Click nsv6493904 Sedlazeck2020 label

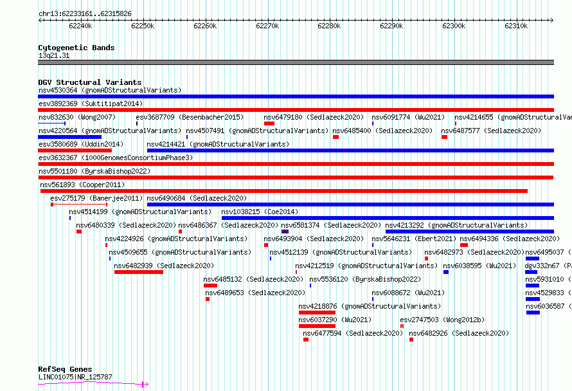(314, 239)
